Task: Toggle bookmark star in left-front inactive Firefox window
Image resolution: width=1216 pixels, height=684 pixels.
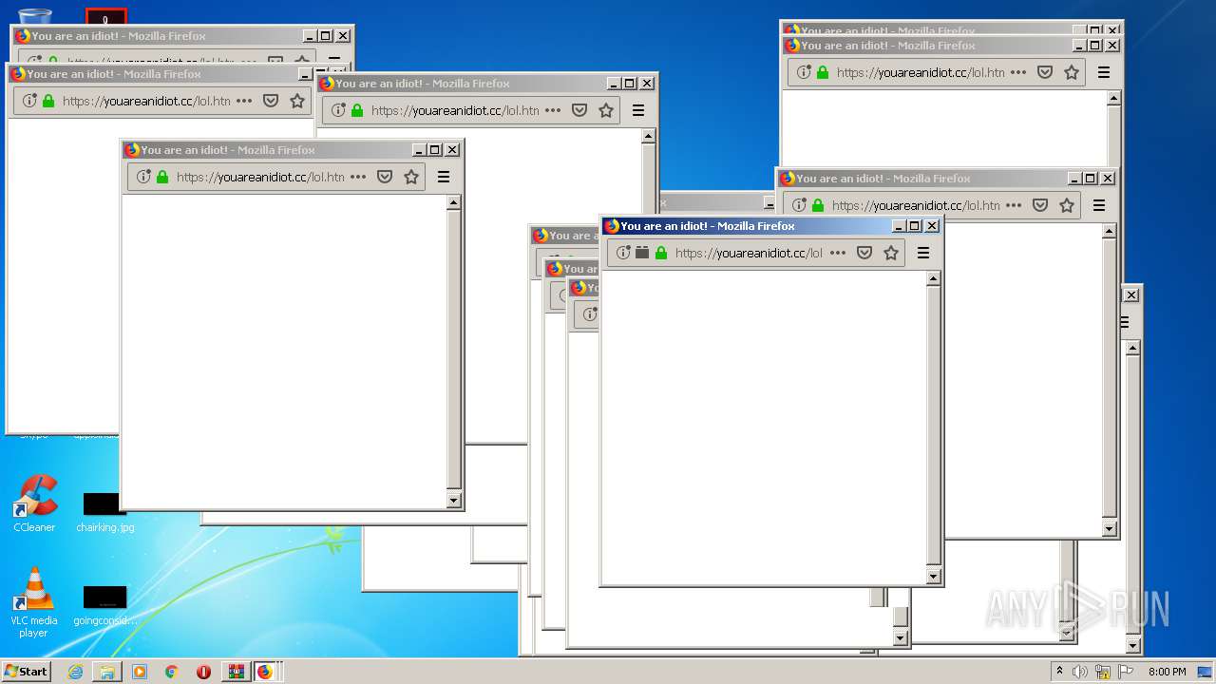Action: point(411,177)
